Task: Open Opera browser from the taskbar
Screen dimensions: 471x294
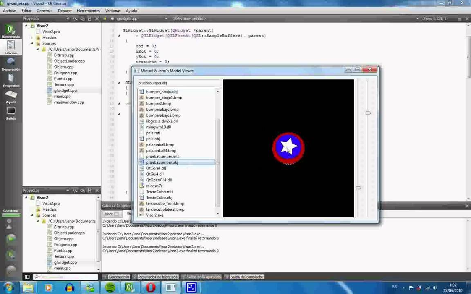Action: point(150,287)
